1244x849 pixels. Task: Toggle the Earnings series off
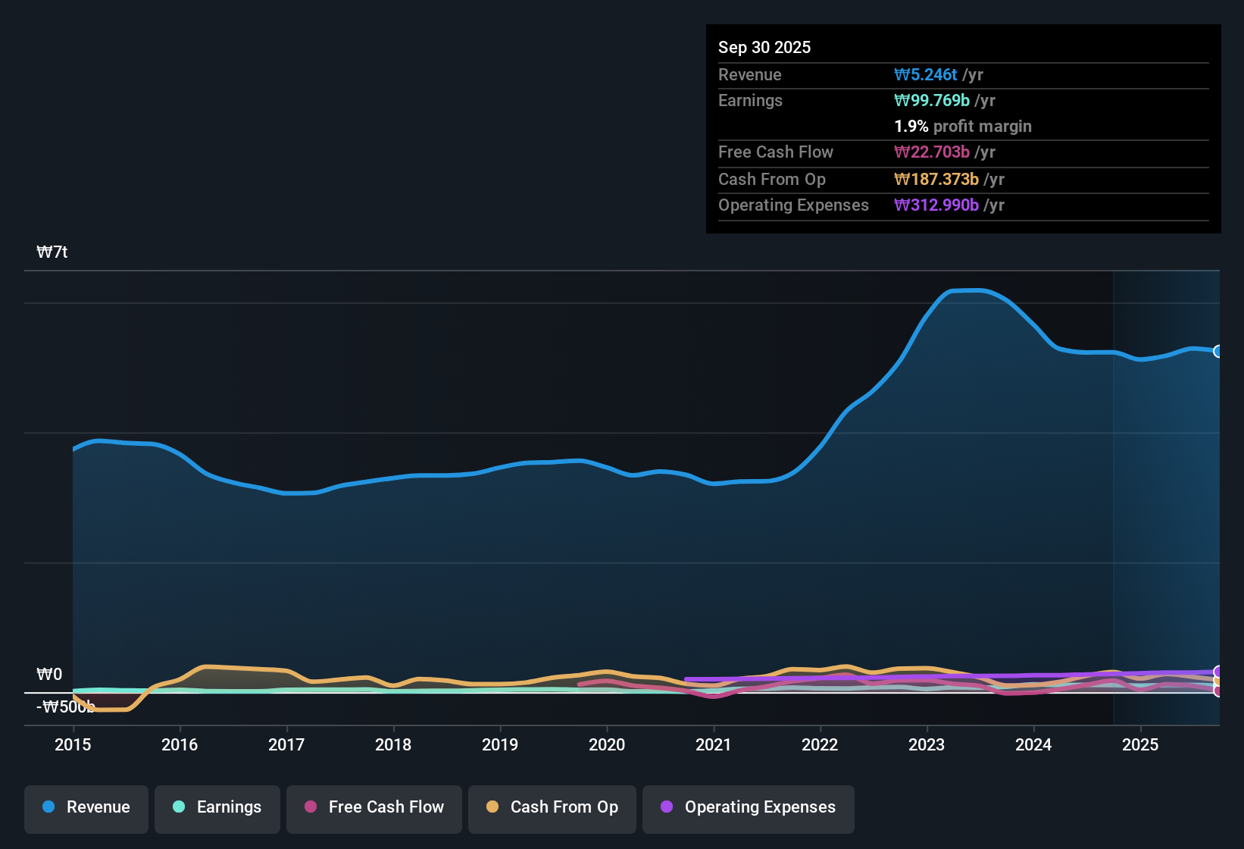pos(217,807)
